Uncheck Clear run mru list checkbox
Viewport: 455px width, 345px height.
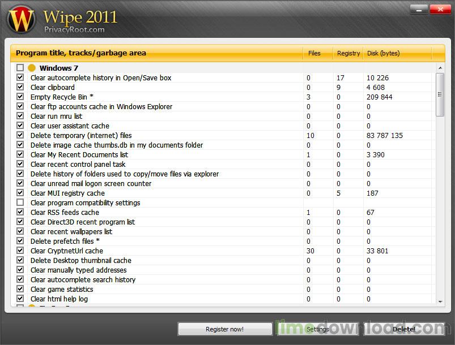tap(20, 116)
